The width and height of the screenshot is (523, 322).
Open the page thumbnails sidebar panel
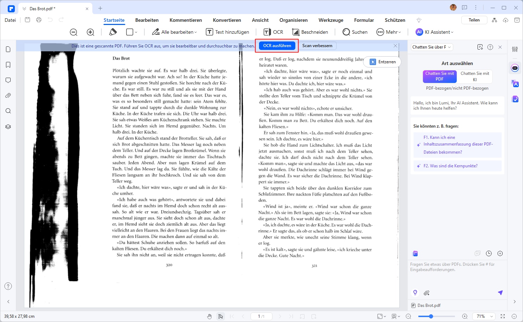pyautogui.click(x=8, y=49)
